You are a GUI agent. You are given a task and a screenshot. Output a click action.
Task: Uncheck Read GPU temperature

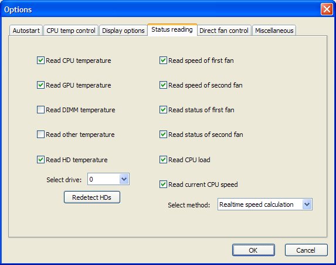[40, 85]
